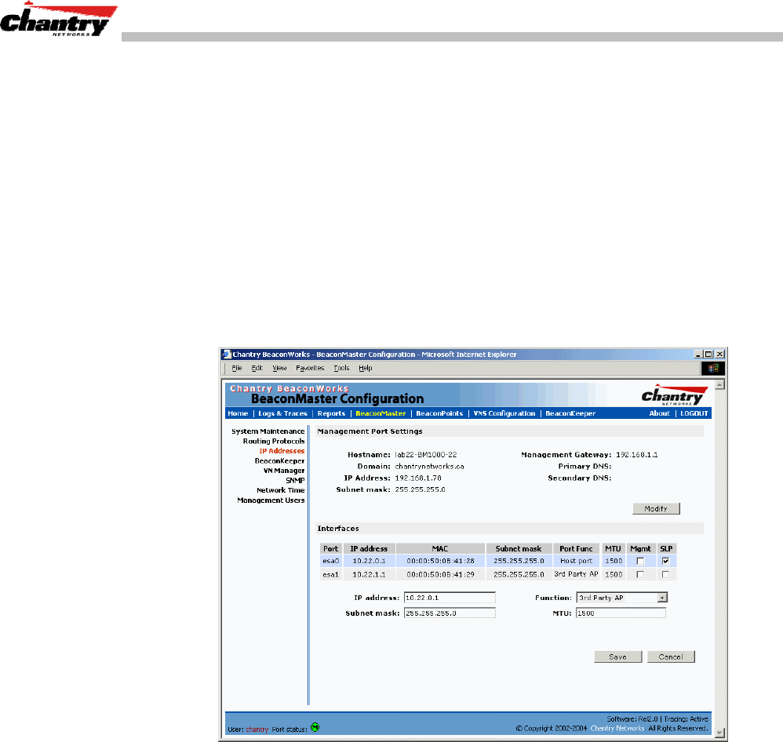
Task: Uncheck SLP checkbox for esa0
Action: 665,561
